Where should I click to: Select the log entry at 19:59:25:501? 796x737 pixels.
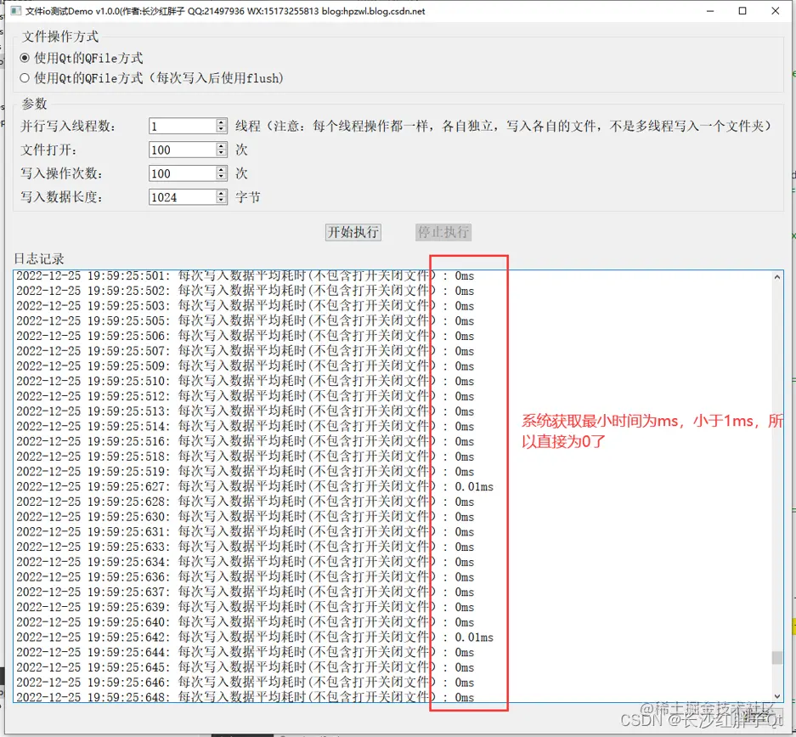click(246, 275)
